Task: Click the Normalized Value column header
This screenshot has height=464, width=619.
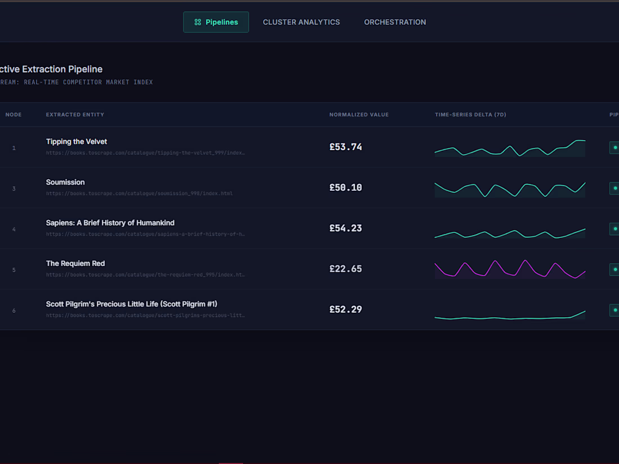Action: pos(359,115)
